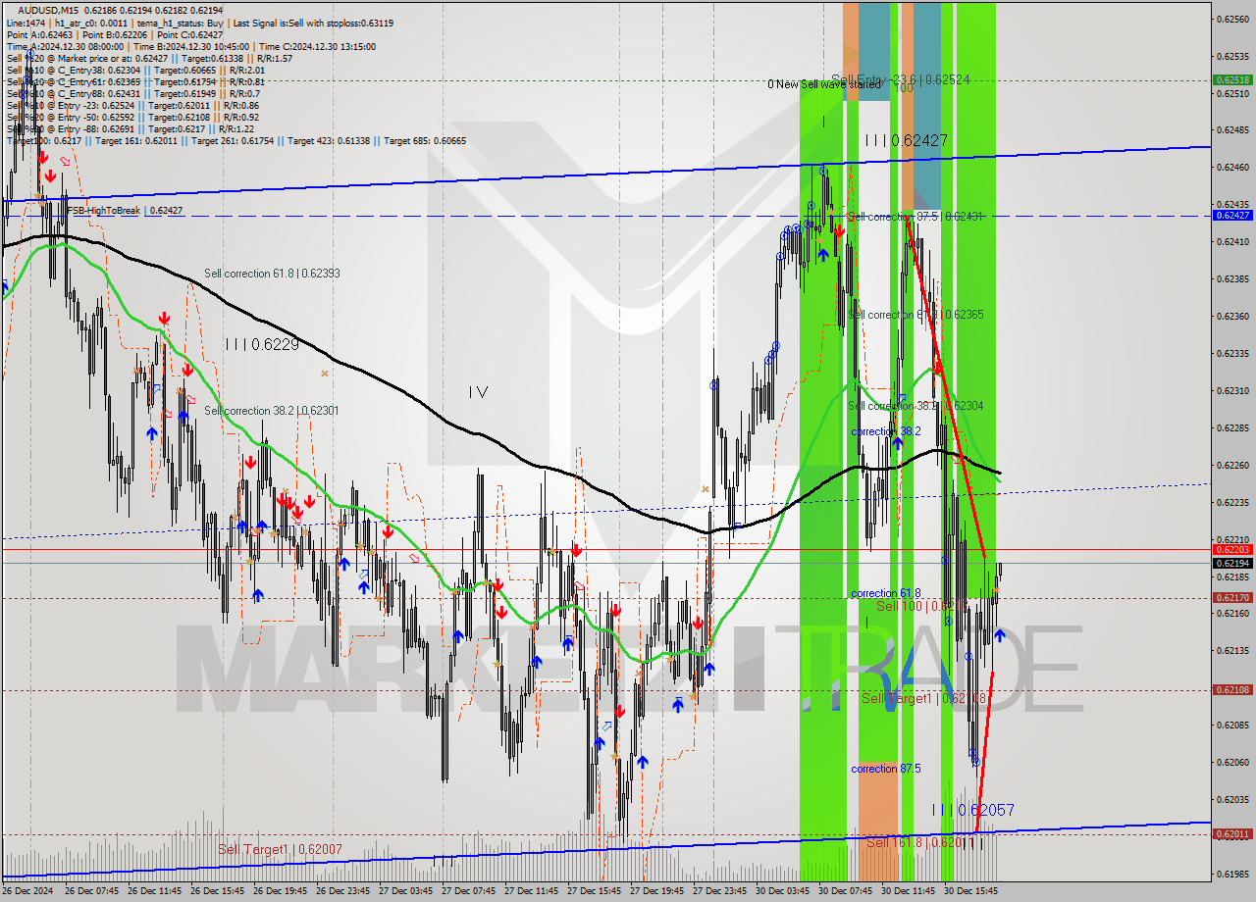Select the '30 Dec 07:45' time label
The image size is (1256, 902).
pos(845,891)
